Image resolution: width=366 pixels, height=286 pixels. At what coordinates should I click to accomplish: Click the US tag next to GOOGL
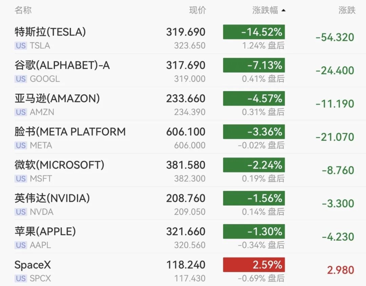click(x=21, y=79)
